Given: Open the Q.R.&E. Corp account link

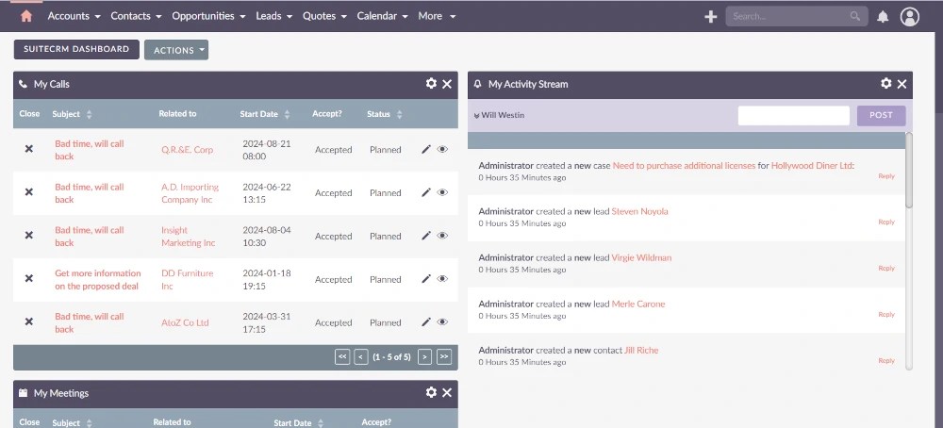Looking at the screenshot, I should (x=187, y=150).
